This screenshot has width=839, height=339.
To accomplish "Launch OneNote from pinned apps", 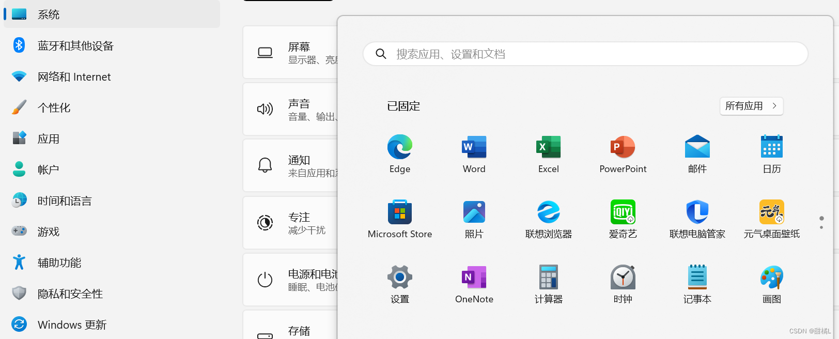I will [x=474, y=284].
